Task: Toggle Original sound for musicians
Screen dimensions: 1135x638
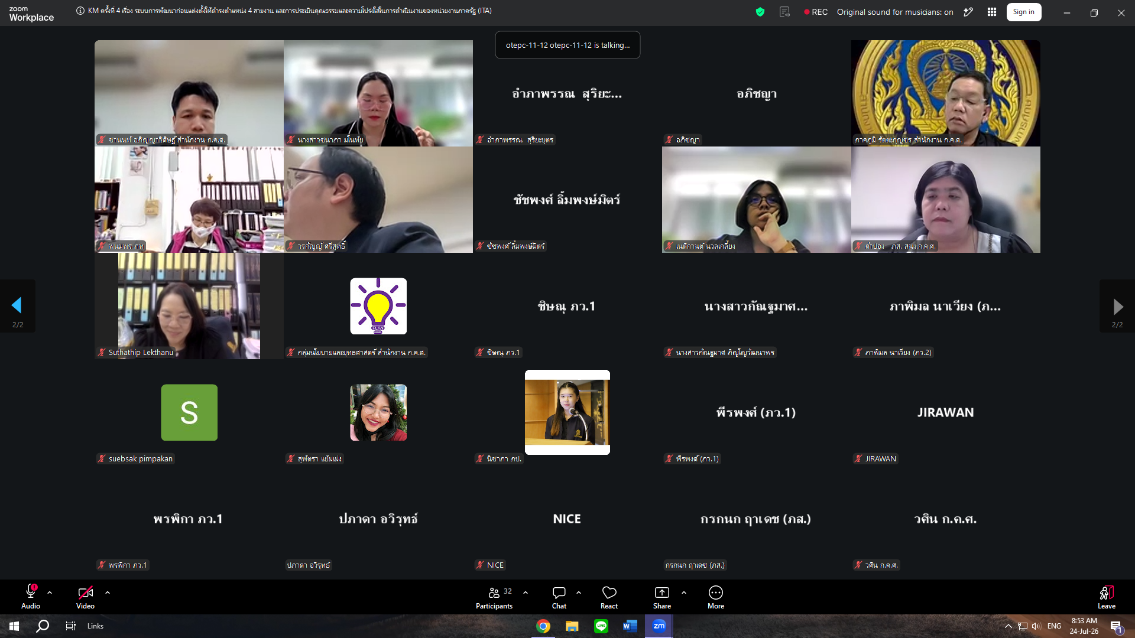Action: click(895, 12)
